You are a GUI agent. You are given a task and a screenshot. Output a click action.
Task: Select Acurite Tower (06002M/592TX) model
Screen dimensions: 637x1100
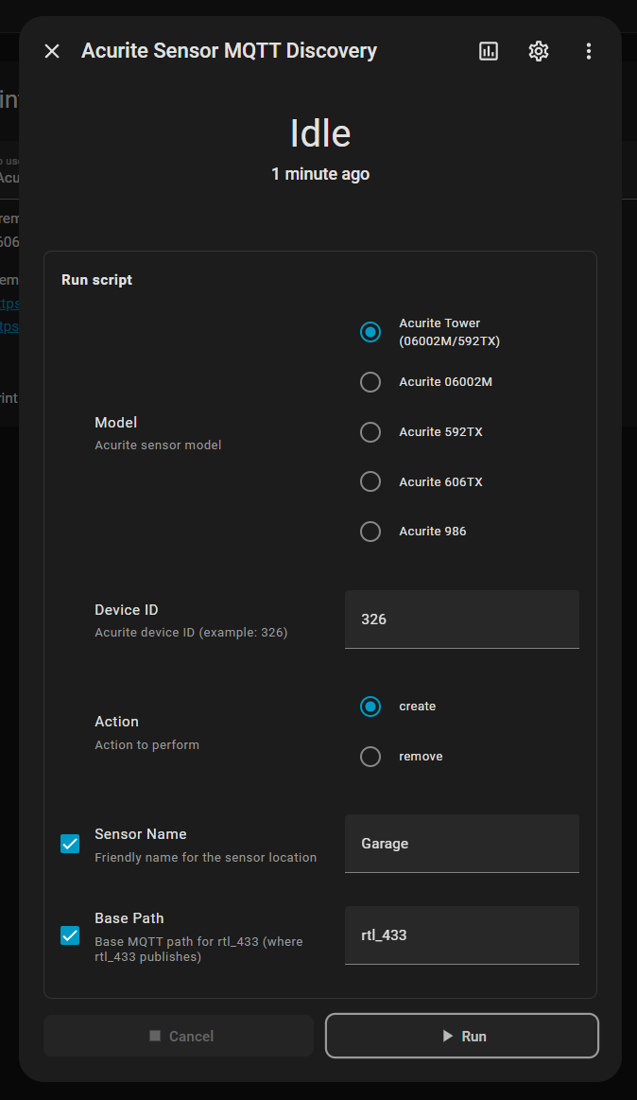370,332
